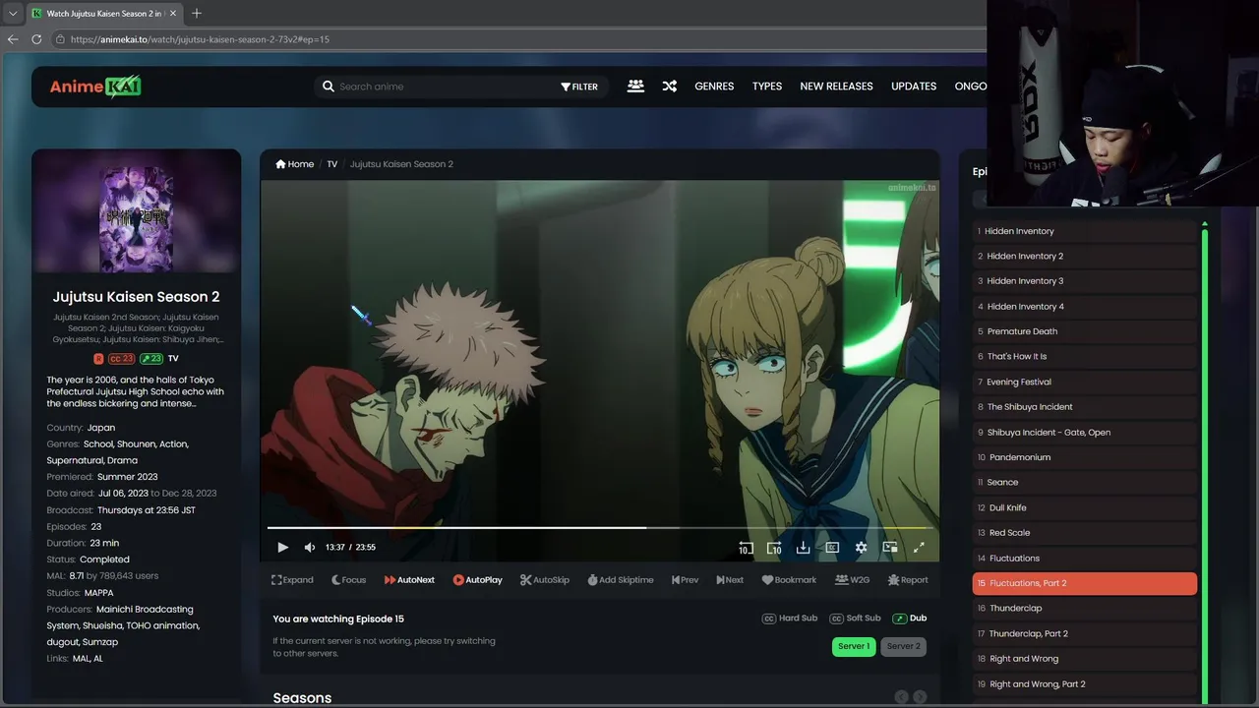Open the MAL link
This screenshot has height=708, width=1259.
pyautogui.click(x=81, y=659)
